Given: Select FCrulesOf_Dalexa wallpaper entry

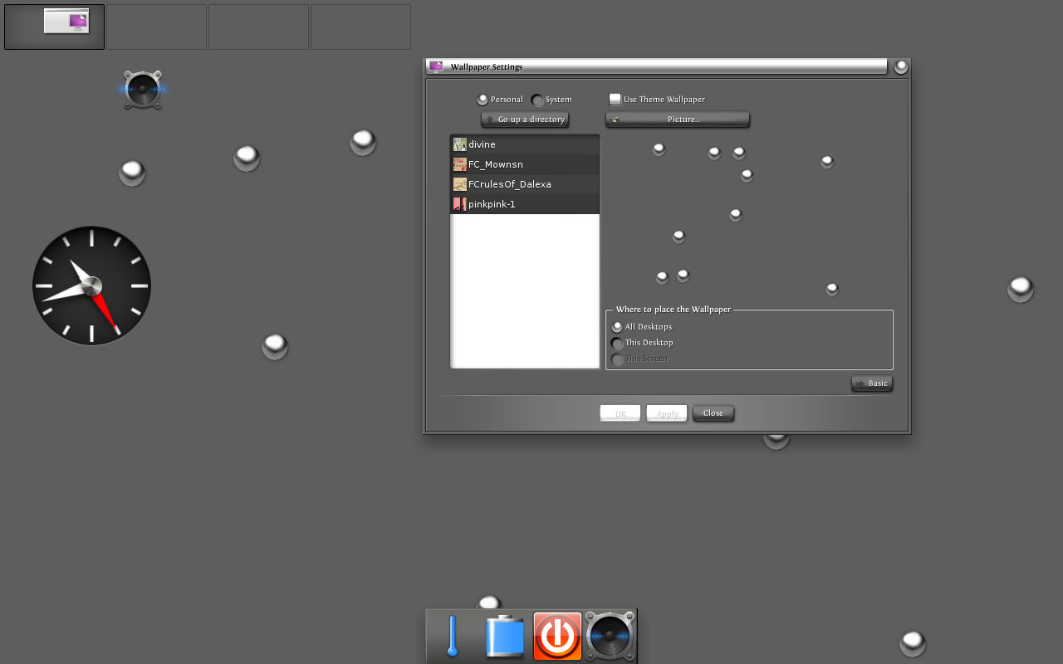Looking at the screenshot, I should [x=525, y=184].
